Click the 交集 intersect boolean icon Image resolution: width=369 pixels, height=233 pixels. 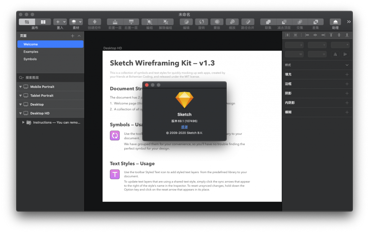click(300, 22)
